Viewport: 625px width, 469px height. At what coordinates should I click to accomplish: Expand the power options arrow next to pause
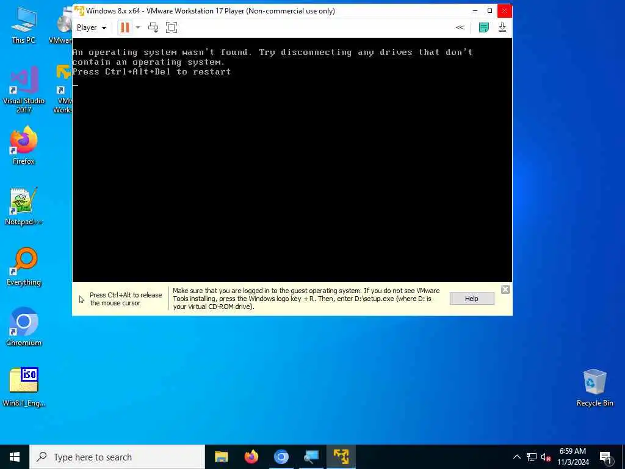(138, 27)
